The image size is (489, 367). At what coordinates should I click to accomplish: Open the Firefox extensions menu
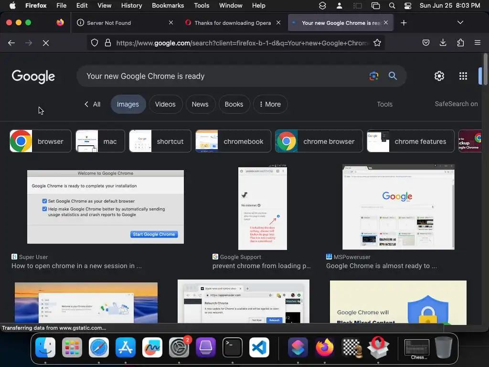coord(460,43)
